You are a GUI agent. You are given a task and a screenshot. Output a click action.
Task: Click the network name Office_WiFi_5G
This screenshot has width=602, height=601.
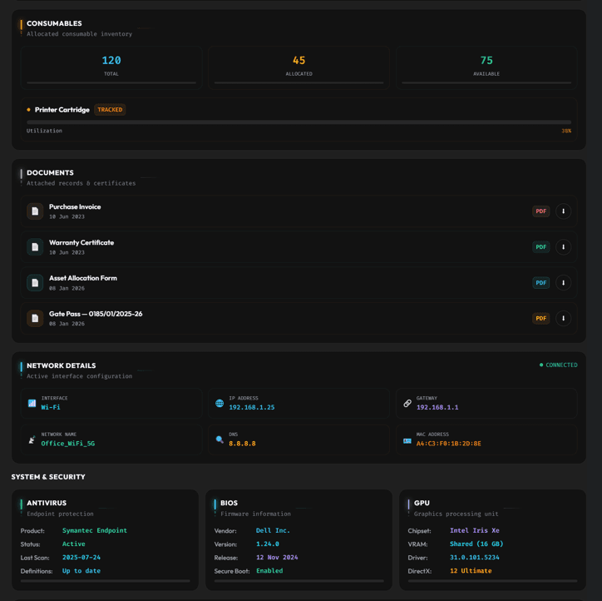[68, 443]
